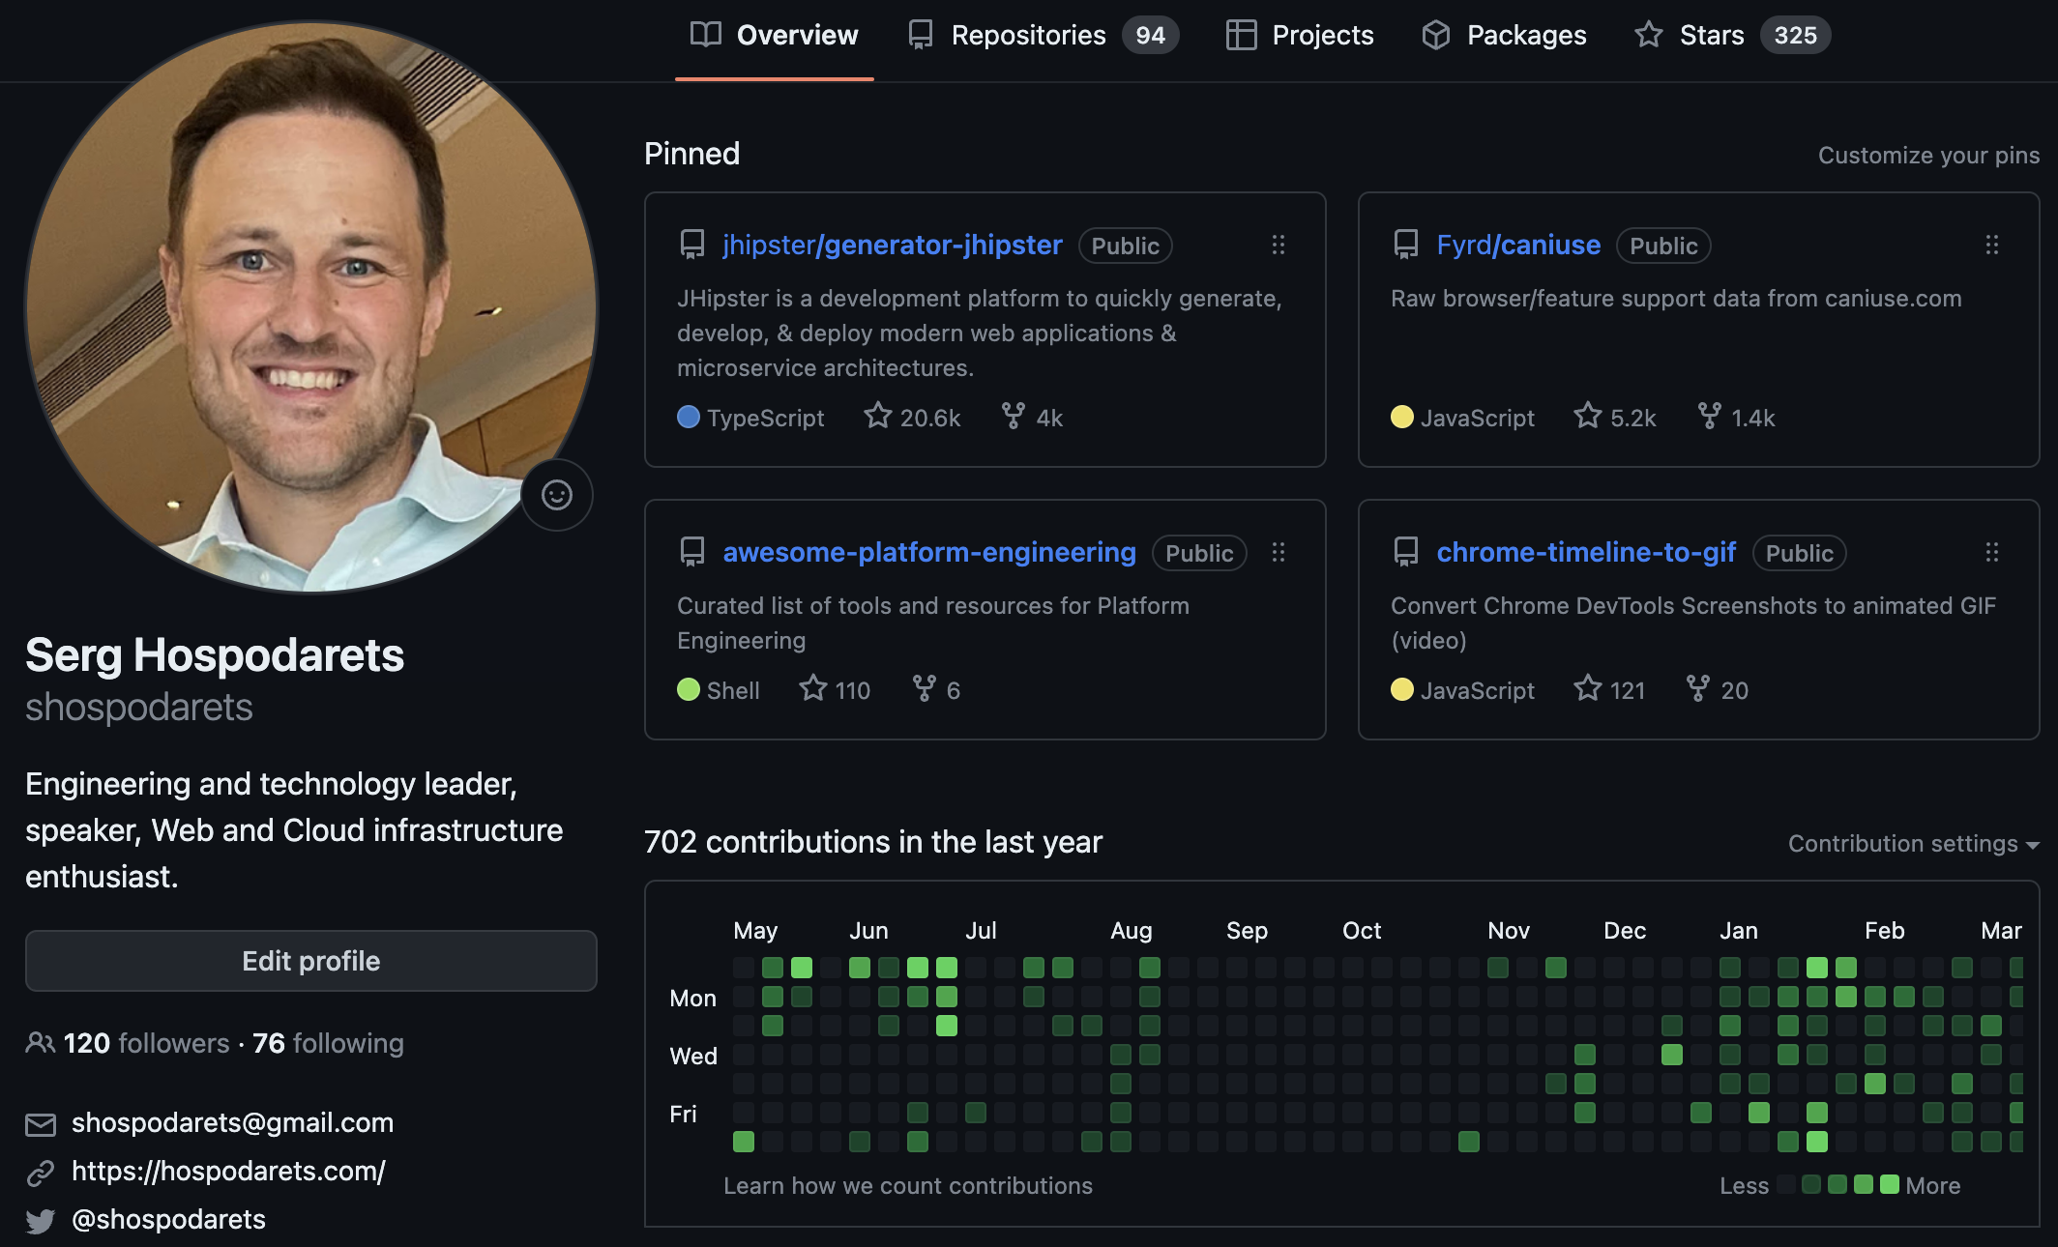Click the set status smiley icon
This screenshot has height=1247, width=2058.
556,495
